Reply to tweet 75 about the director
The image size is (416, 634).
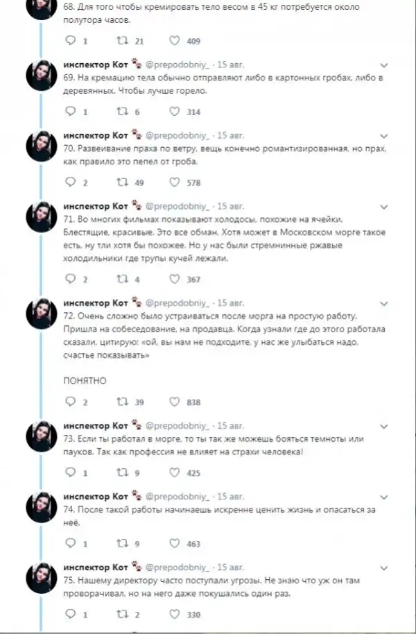tap(69, 615)
